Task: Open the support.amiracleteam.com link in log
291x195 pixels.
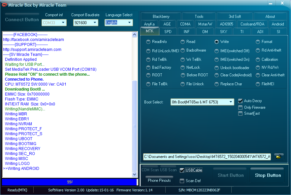Action: tap(32, 50)
